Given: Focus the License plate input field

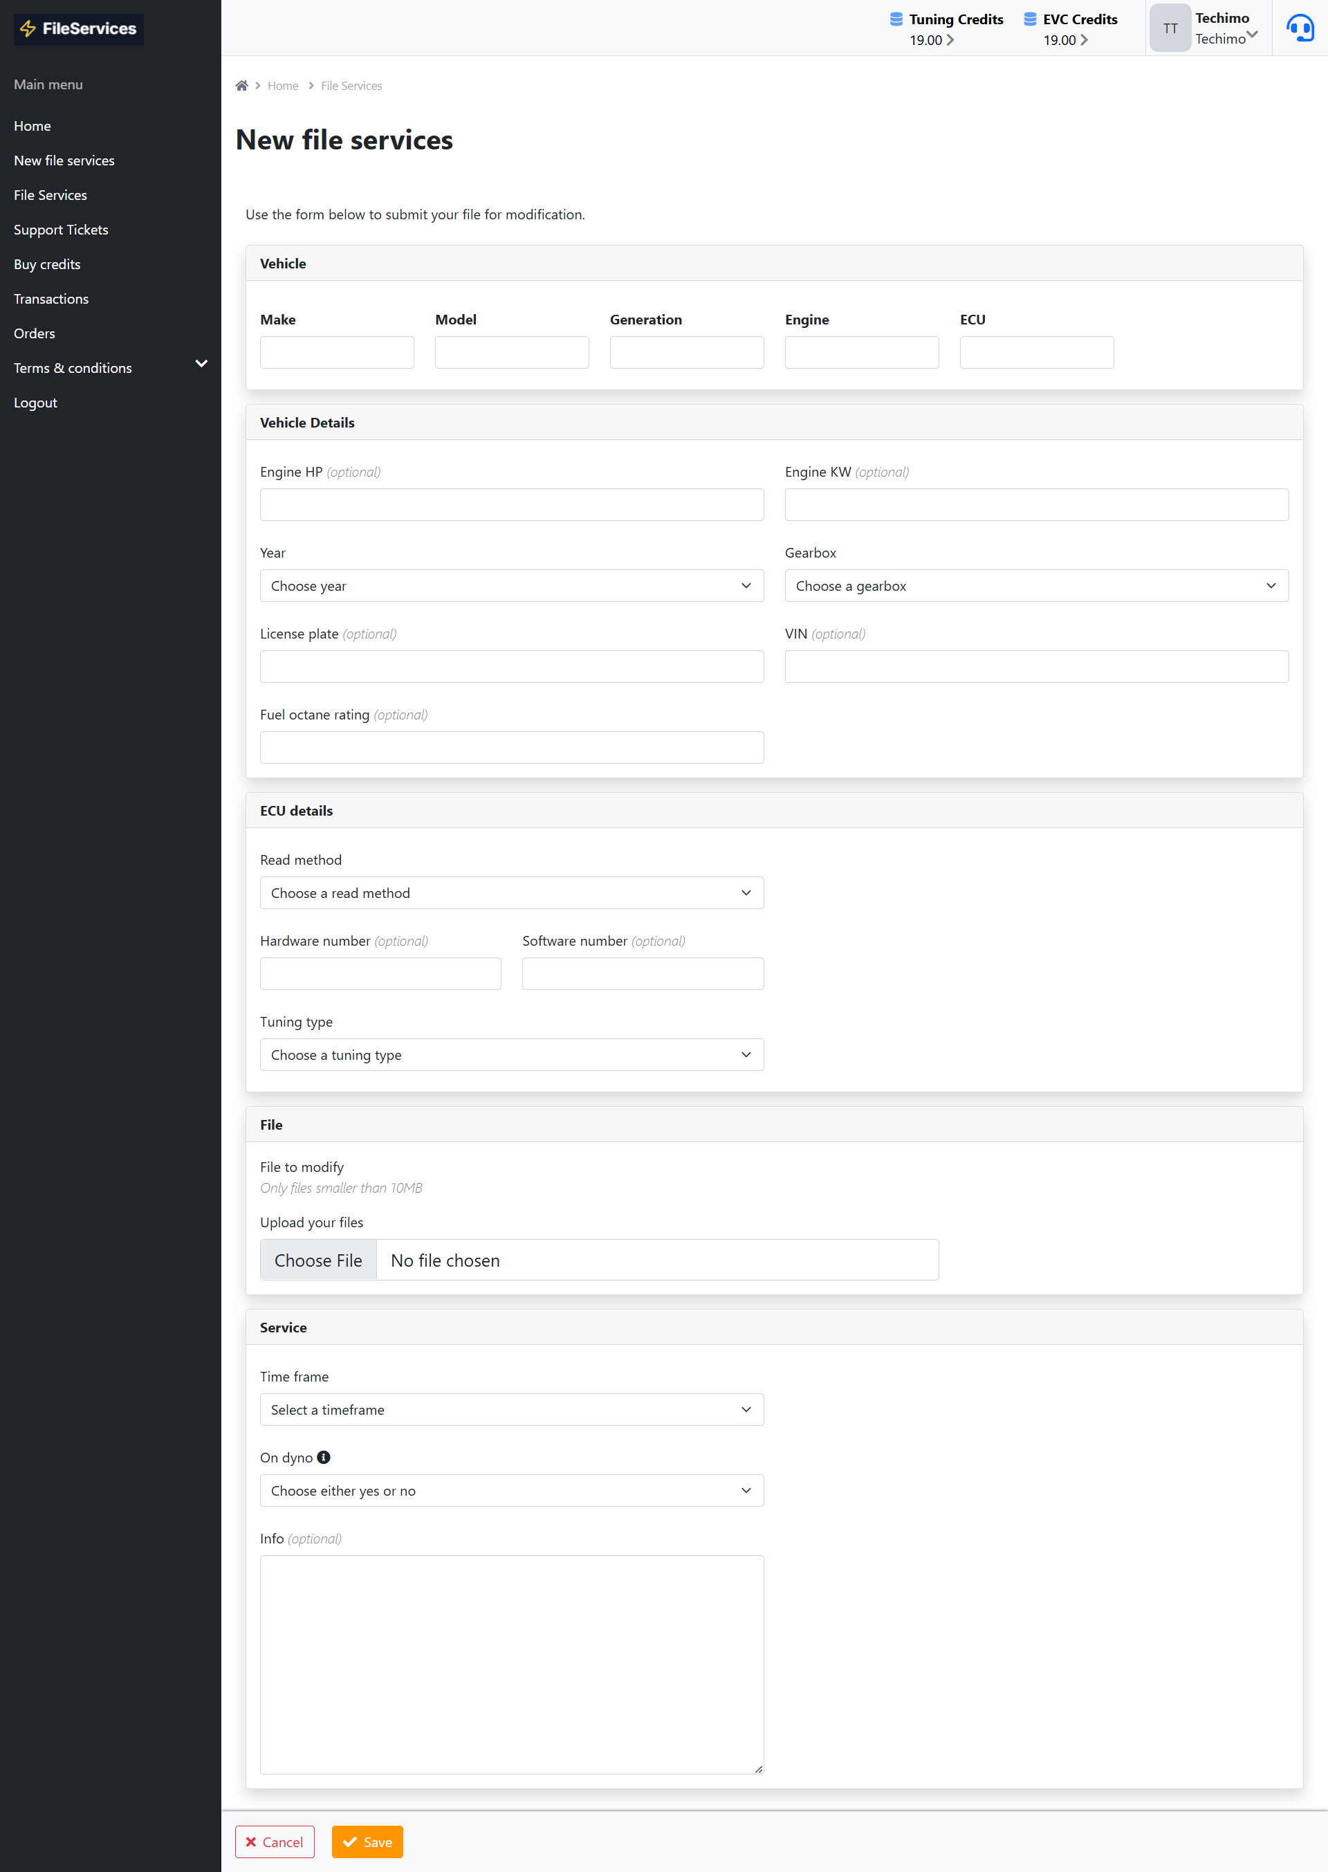Looking at the screenshot, I should [512, 666].
